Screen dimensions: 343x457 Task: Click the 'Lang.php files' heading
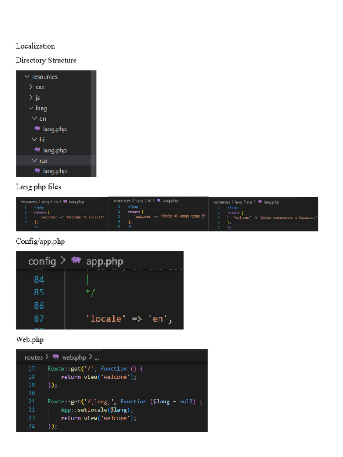(x=38, y=187)
